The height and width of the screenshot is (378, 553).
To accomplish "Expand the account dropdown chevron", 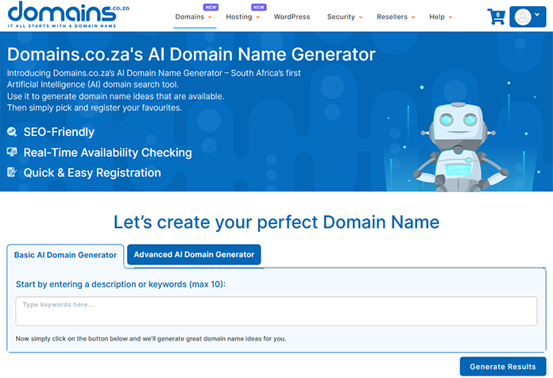I will click(537, 14).
